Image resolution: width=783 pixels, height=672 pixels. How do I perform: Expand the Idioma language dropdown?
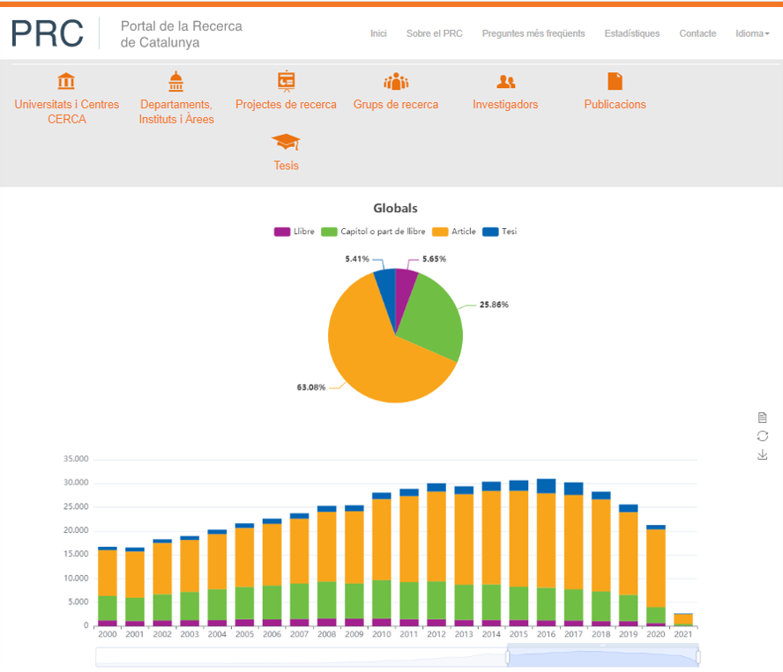752,33
